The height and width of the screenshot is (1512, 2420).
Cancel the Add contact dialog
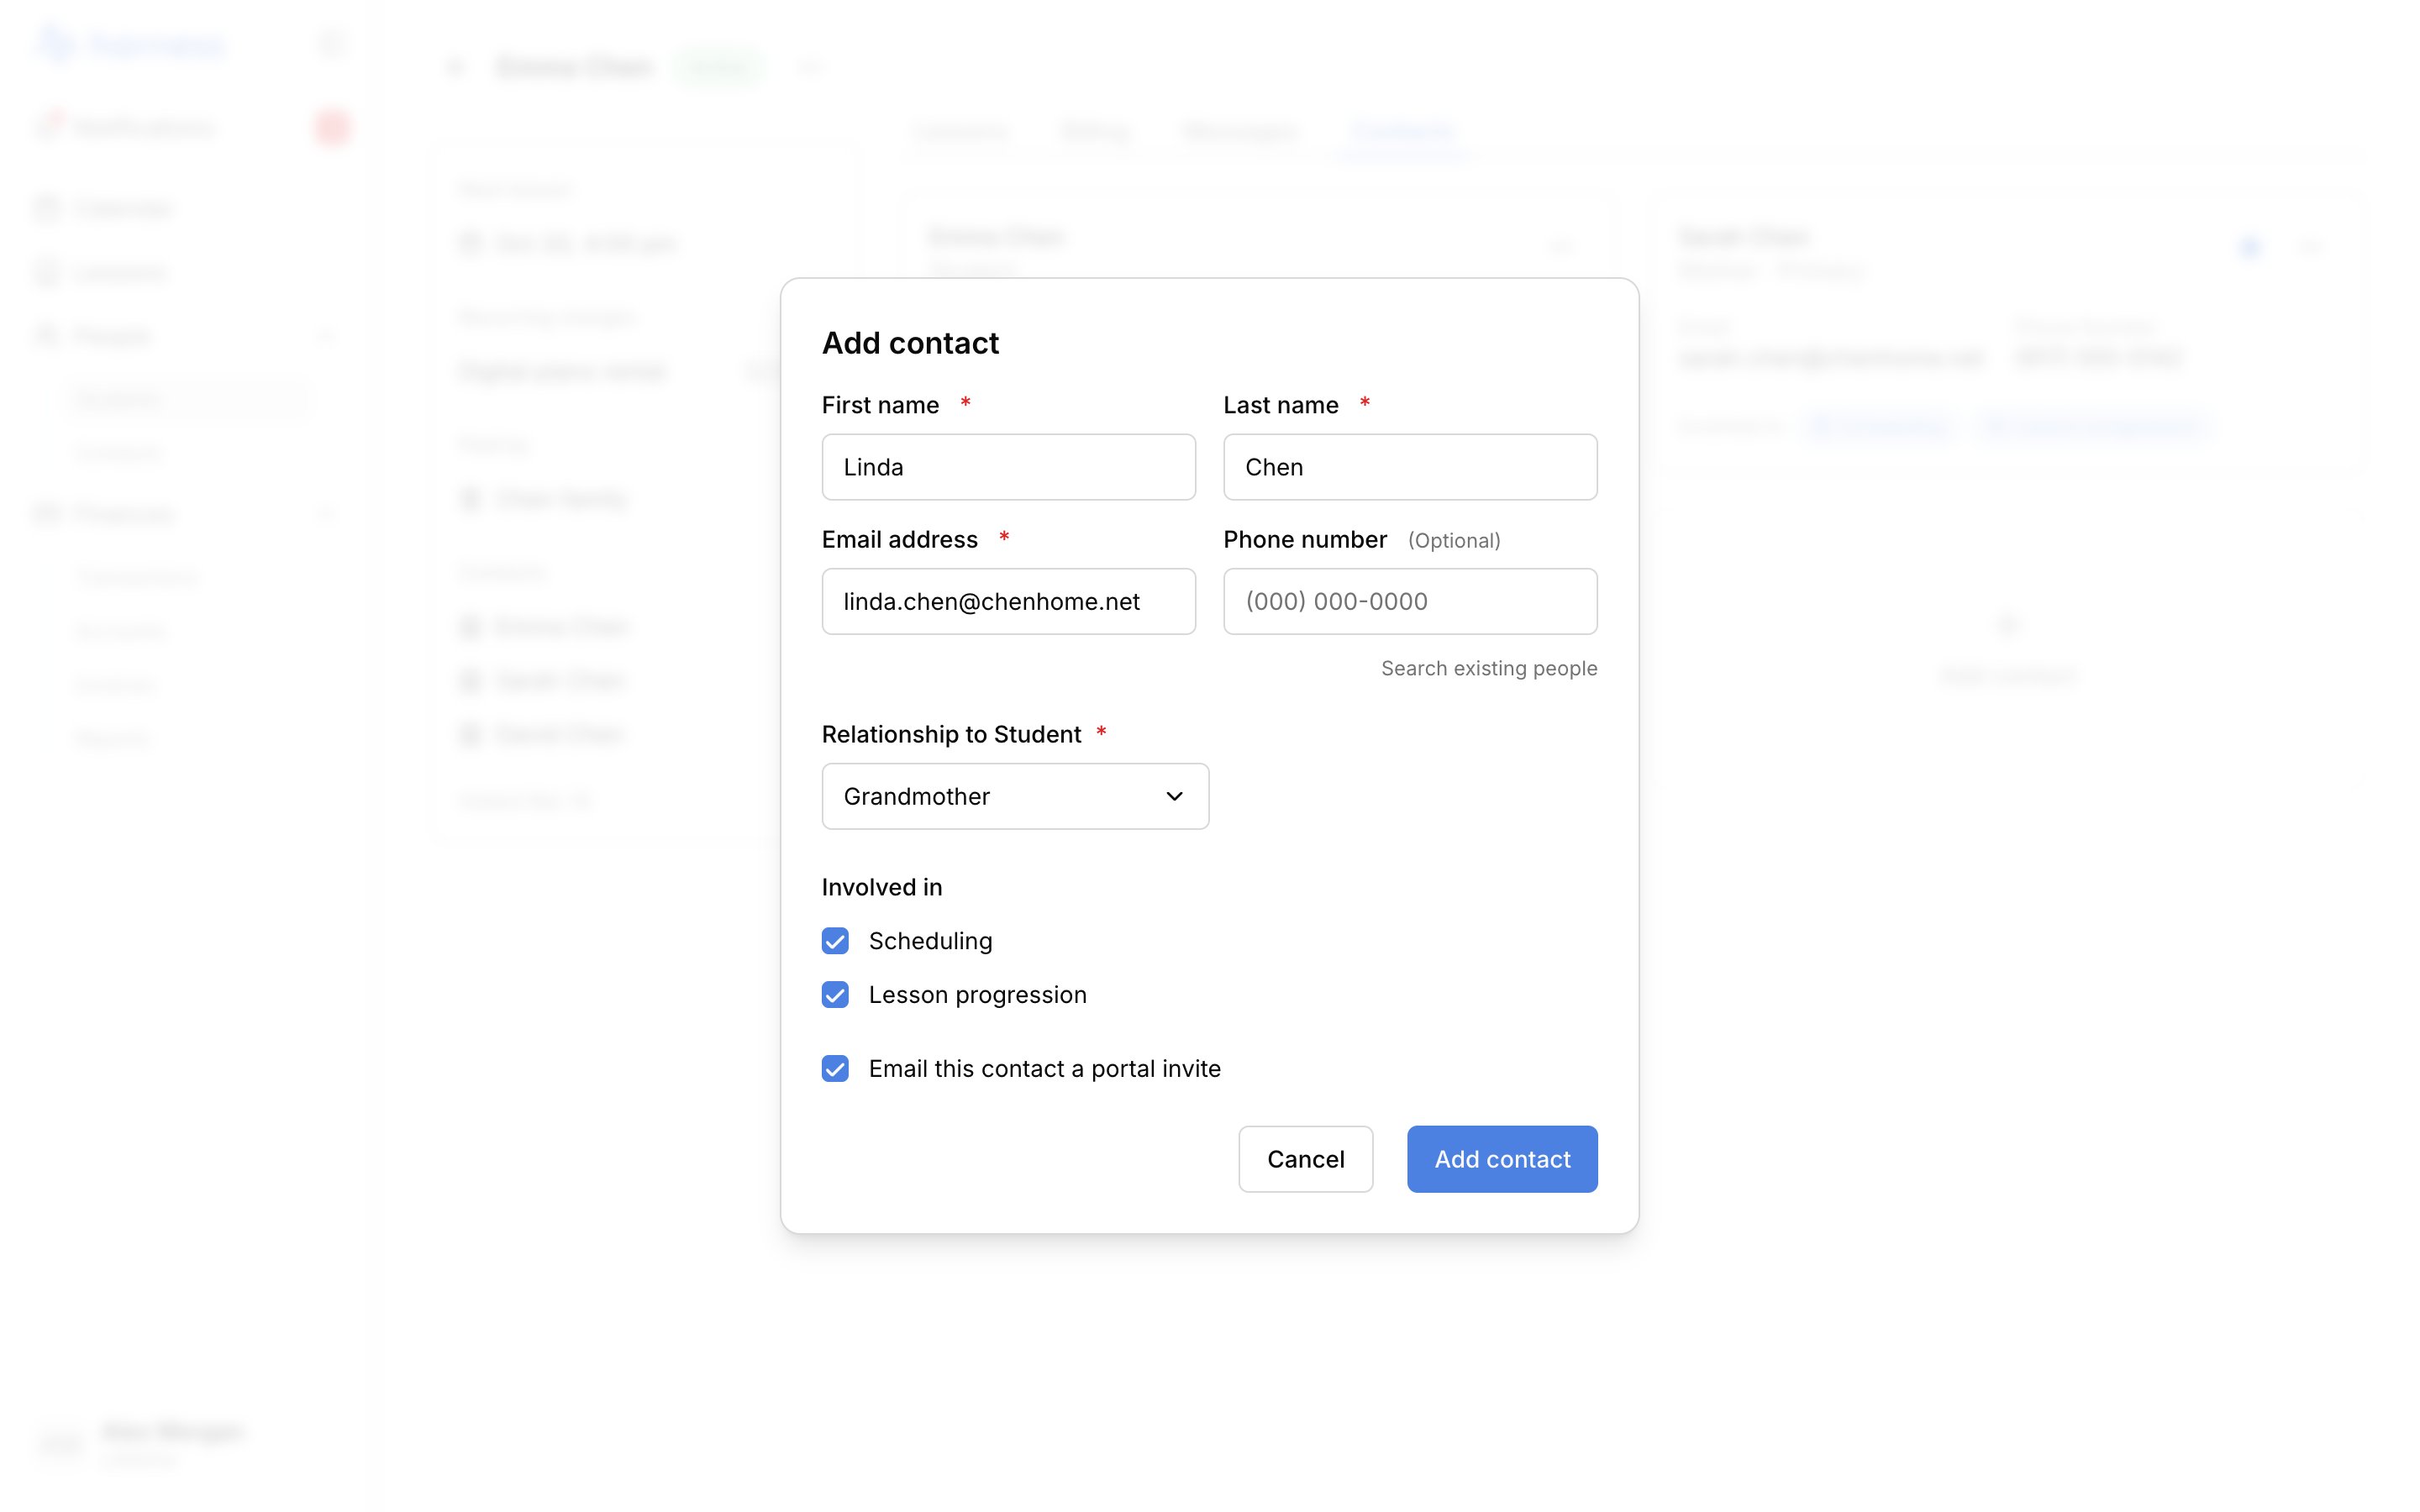(1305, 1159)
